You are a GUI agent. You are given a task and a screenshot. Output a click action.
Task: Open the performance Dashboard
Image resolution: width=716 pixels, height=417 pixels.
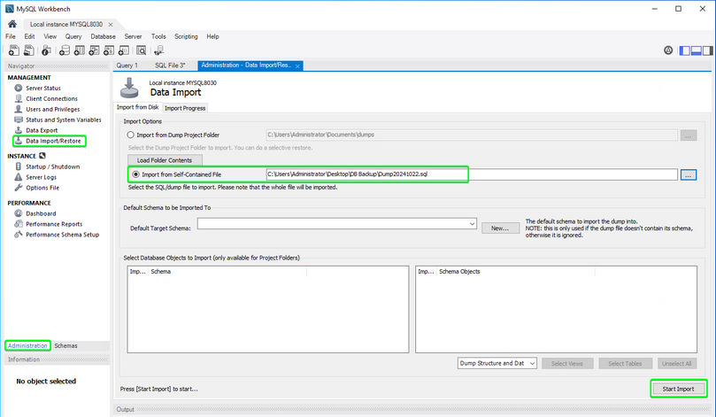[x=41, y=213]
